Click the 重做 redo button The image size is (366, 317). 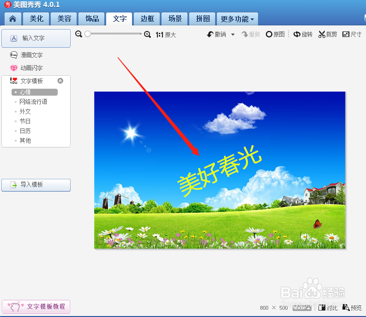tap(251, 34)
